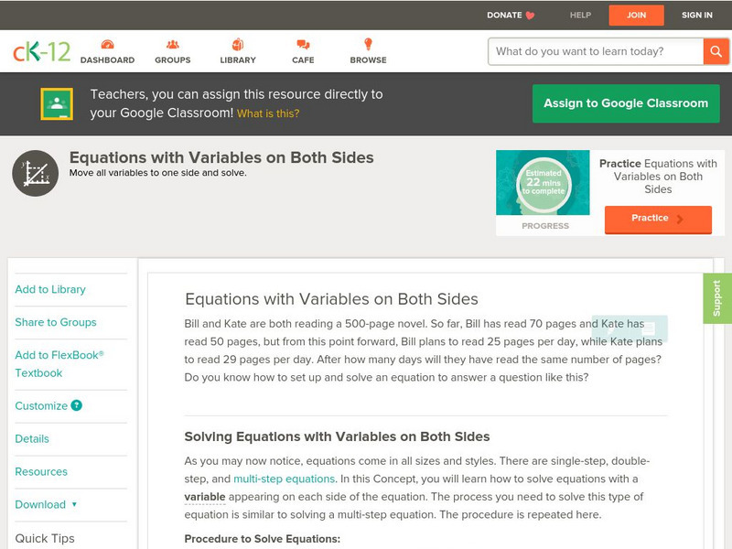Open the "What is this?" link

(268, 114)
